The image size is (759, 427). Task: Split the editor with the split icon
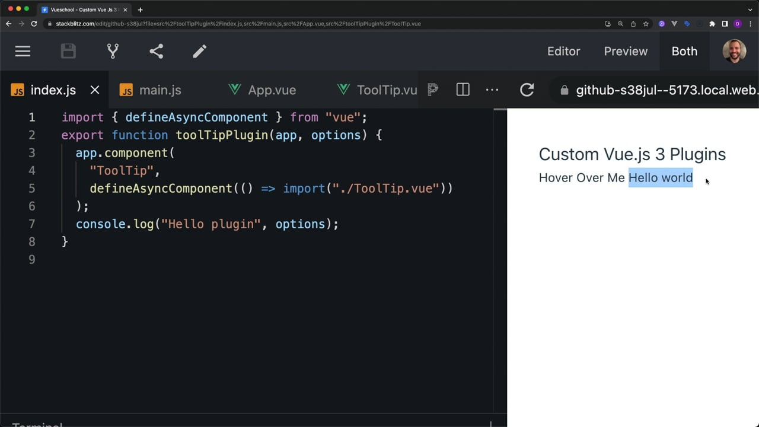point(463,90)
